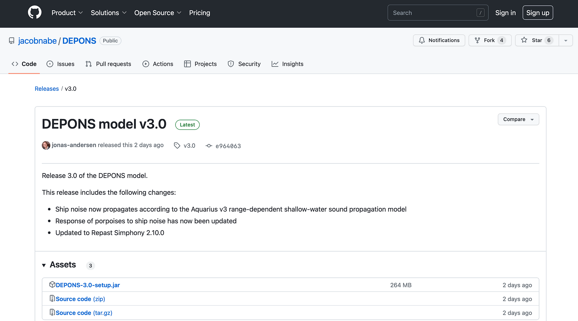Switch to the Issues tab
Viewport: 578px width, 321px height.
click(x=61, y=64)
